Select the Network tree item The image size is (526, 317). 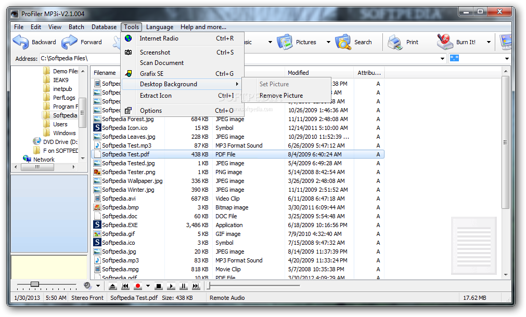click(x=39, y=159)
